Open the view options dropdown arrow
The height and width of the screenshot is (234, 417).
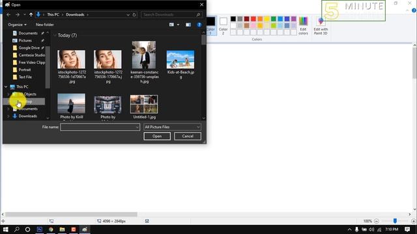(x=178, y=25)
